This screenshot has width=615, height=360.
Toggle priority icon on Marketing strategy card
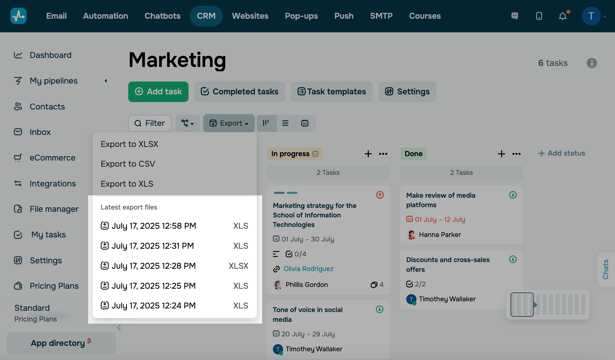380,195
